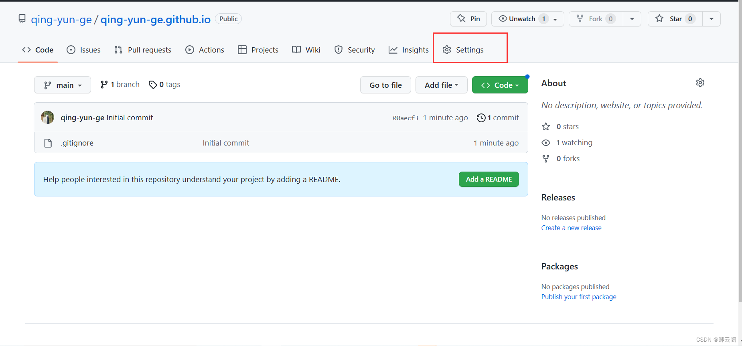Viewport: 742px width, 346px height.
Task: Click the Go to file button
Action: point(385,85)
